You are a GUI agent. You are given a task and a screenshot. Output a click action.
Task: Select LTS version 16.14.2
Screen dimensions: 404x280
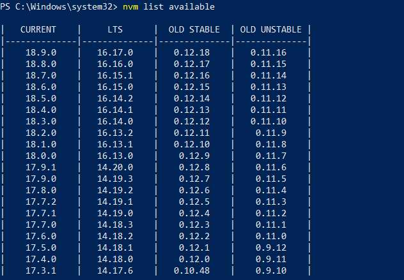[x=115, y=98]
